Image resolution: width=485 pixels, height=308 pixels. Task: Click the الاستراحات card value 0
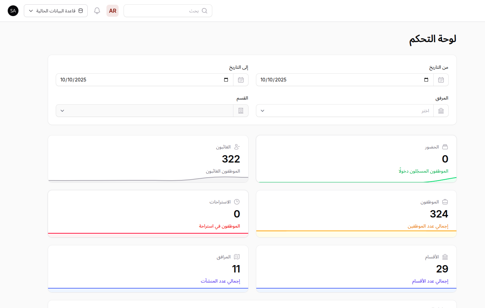click(237, 214)
